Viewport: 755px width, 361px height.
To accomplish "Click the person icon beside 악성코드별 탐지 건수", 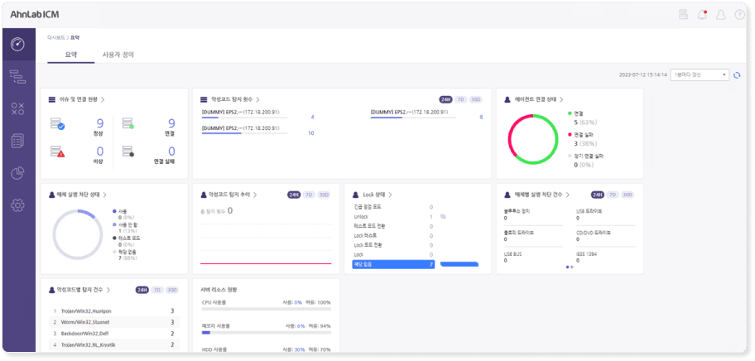I will click(52, 291).
